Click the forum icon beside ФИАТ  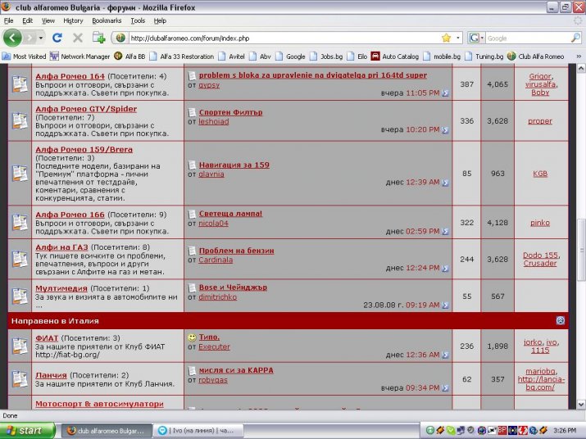coord(20,343)
